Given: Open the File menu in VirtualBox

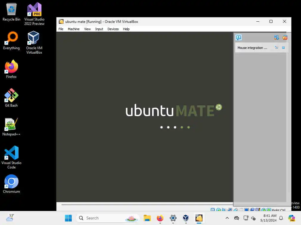Looking at the screenshot, I should 61,29.
